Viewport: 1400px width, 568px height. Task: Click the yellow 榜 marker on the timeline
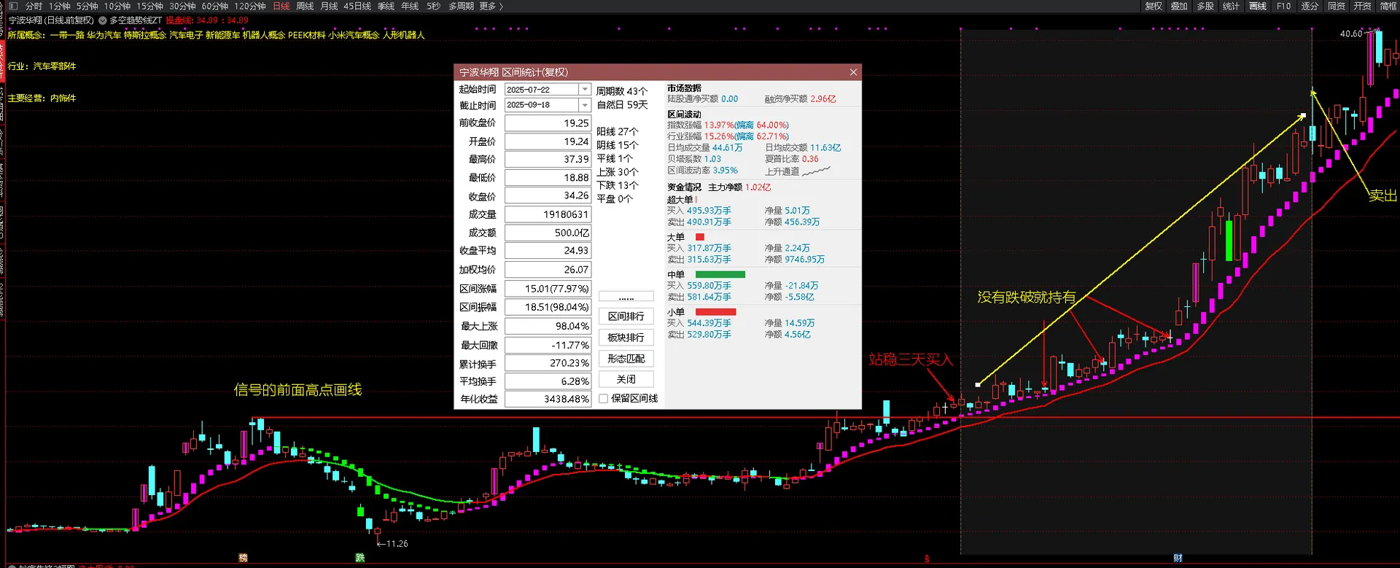coord(244,558)
